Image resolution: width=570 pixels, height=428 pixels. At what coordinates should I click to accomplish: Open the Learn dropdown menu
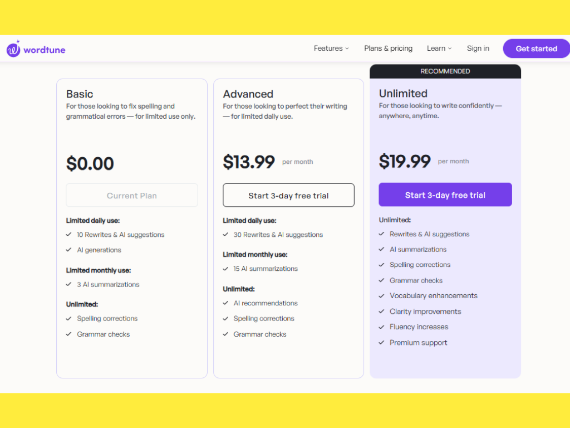tap(439, 48)
